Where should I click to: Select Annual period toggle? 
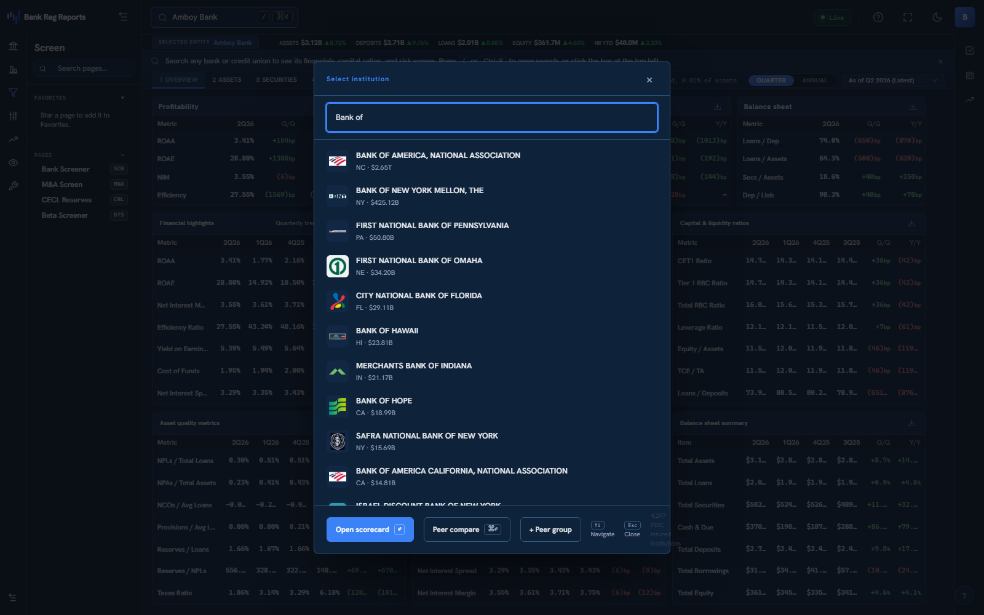pyautogui.click(x=815, y=81)
